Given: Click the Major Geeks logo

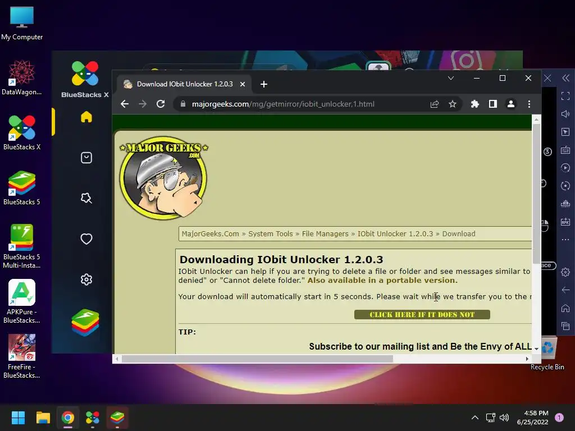Looking at the screenshot, I should coord(163,178).
